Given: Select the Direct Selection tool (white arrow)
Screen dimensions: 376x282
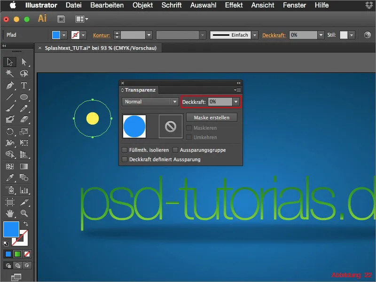Looking at the screenshot, I should tap(24, 62).
